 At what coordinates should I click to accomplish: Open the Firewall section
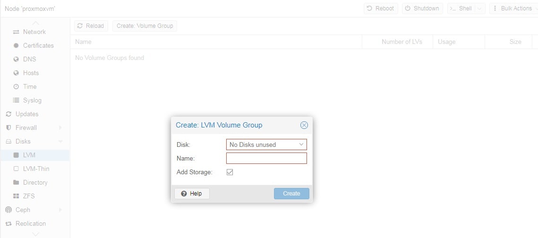[26, 127]
